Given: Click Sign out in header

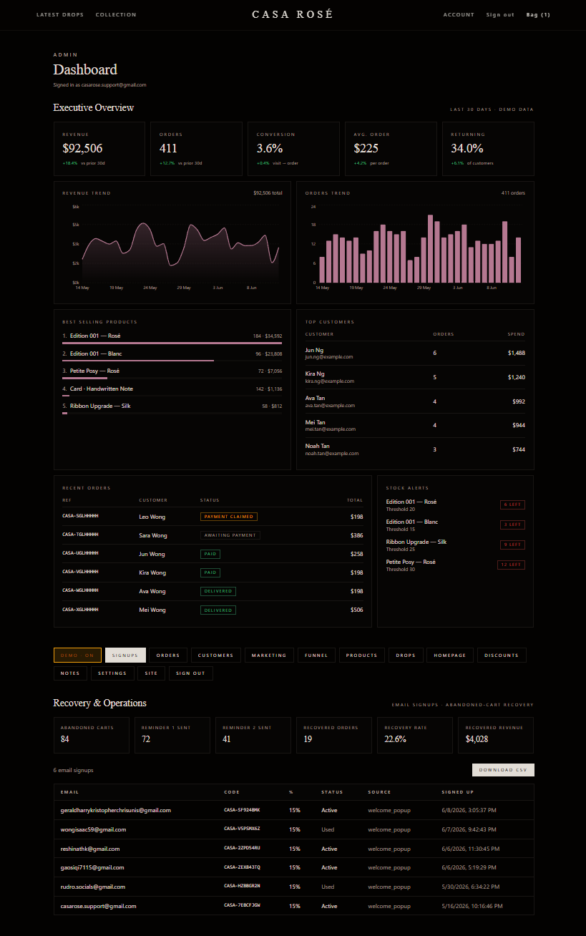Looking at the screenshot, I should 500,14.
